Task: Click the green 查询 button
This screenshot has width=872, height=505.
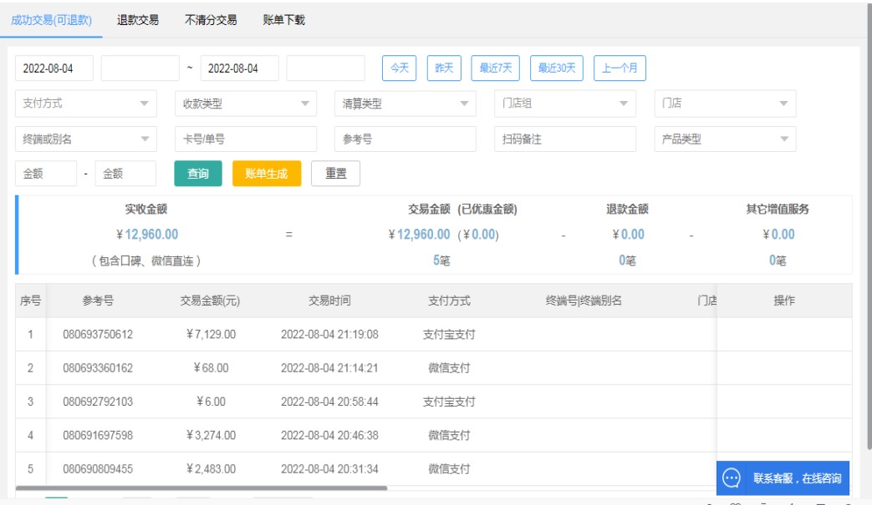Action: click(x=198, y=174)
